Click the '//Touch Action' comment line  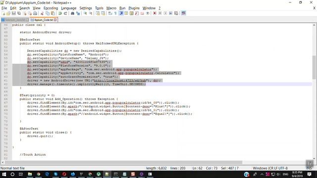click(33, 155)
